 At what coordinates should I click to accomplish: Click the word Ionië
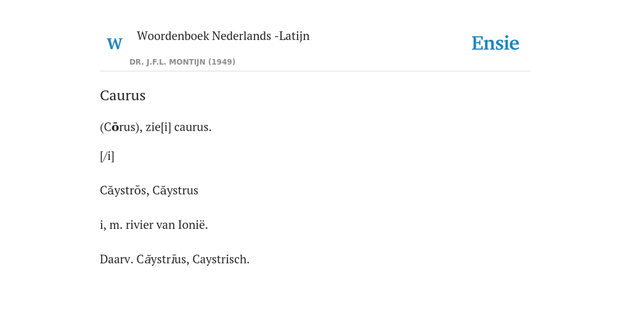click(193, 225)
